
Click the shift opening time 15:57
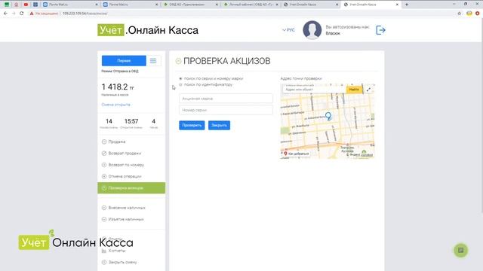131,121
